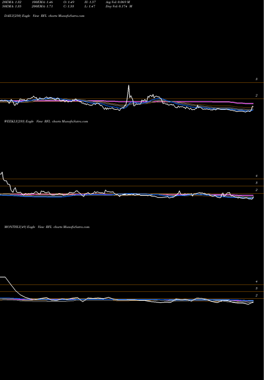
Task: Click the monthly chart's price level 4 label
Action: (257, 282)
